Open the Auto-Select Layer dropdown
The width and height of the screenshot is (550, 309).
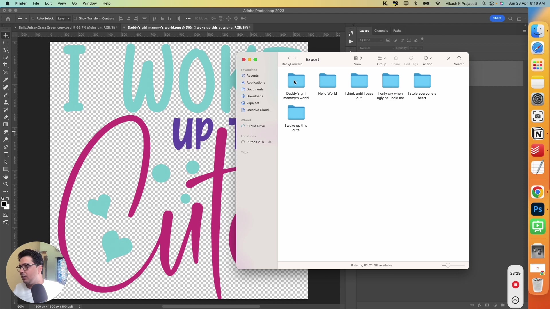click(64, 18)
